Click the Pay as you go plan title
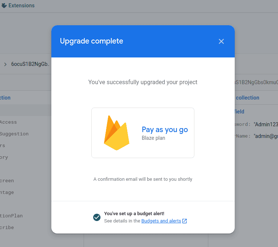Screen dimensions: 278x247 click(165, 130)
